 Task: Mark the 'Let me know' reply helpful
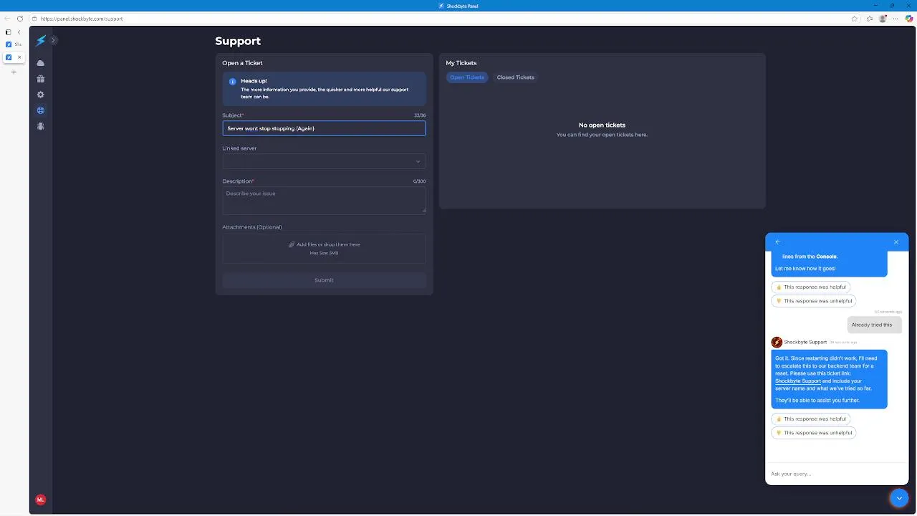click(811, 287)
